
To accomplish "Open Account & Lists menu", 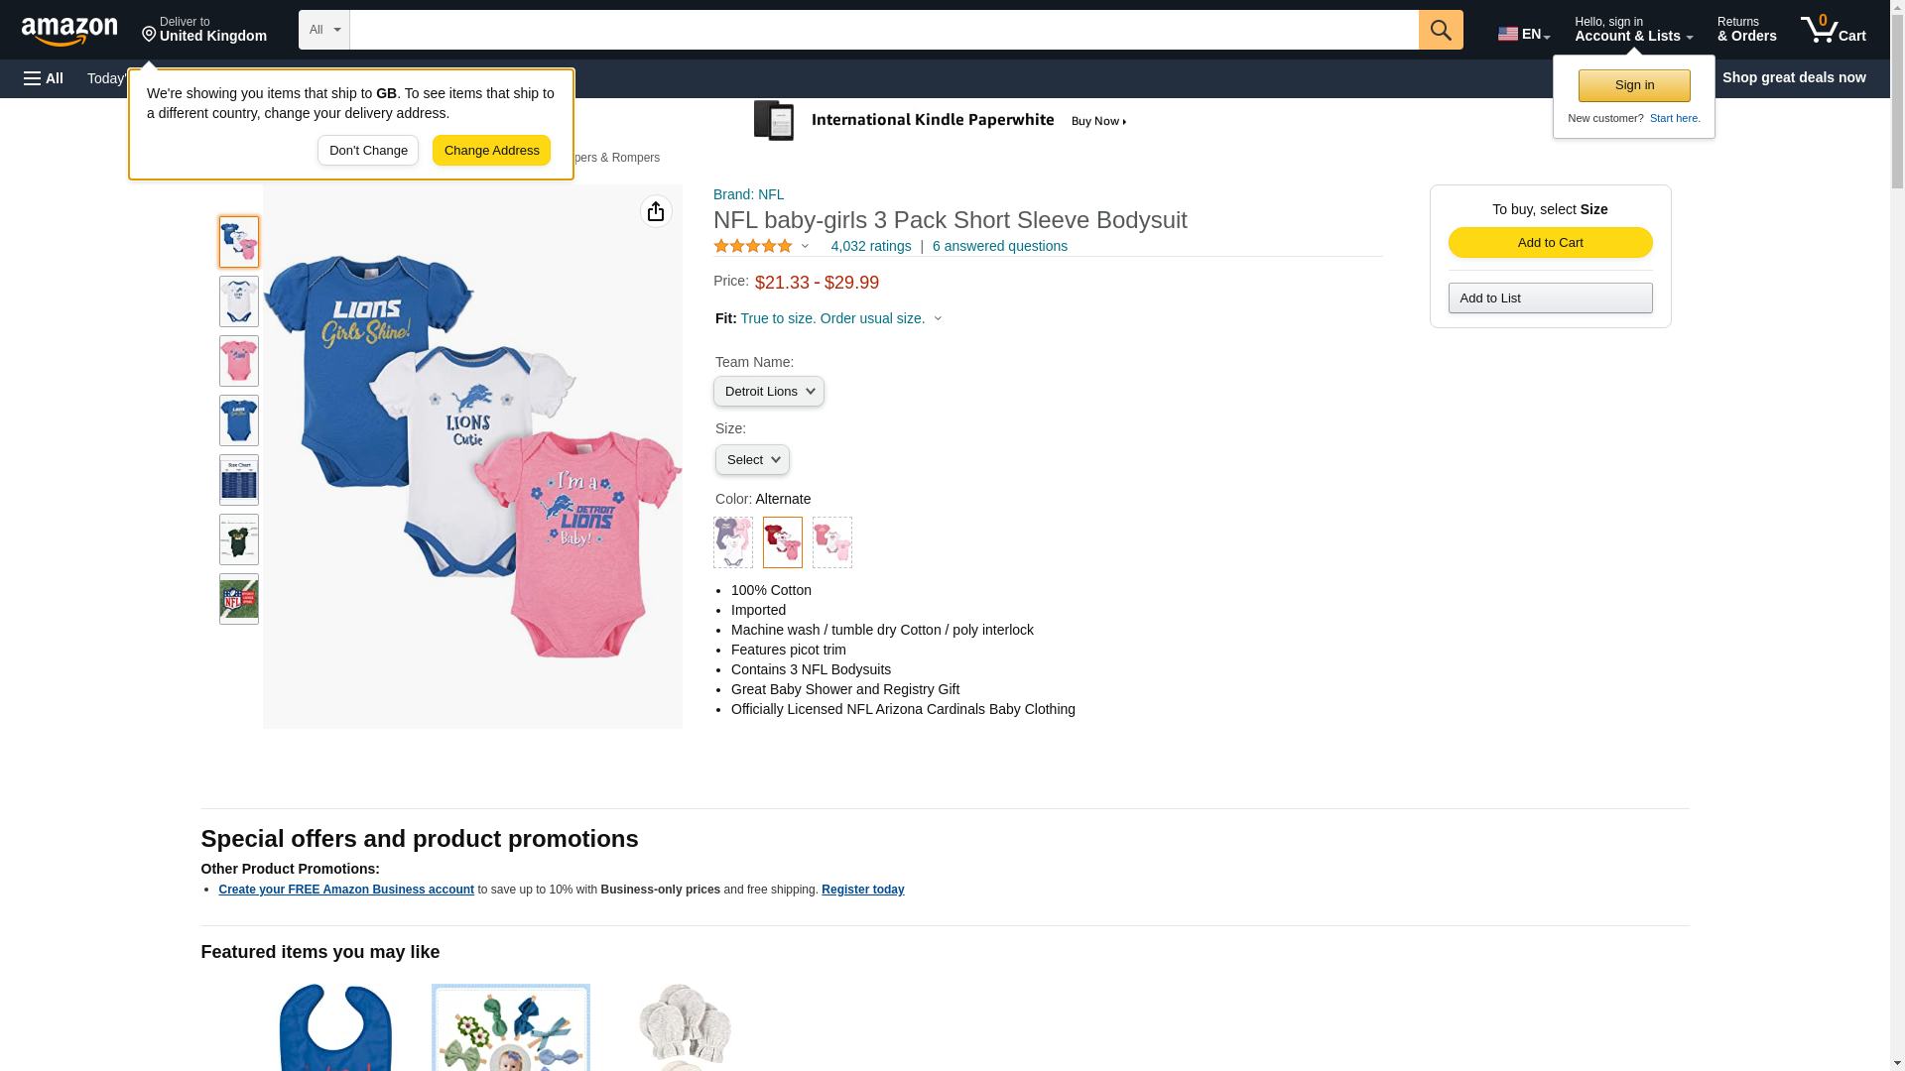I will (1633, 30).
